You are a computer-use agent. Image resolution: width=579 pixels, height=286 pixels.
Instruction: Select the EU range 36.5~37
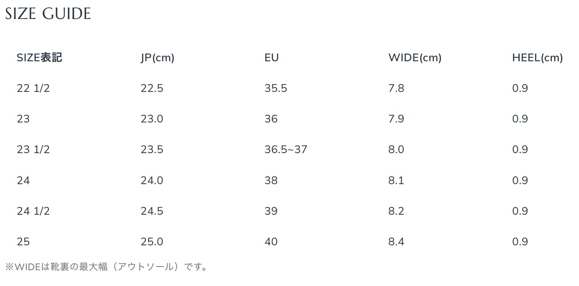click(x=286, y=150)
